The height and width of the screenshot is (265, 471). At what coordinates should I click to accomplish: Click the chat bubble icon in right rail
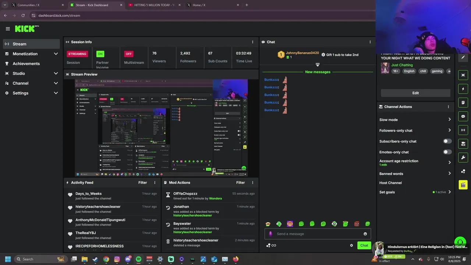pyautogui.click(x=463, y=116)
